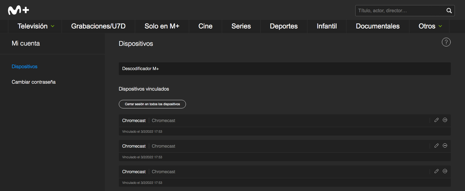
Task: Edit the second Chromecast device name
Action: [x=436, y=146]
